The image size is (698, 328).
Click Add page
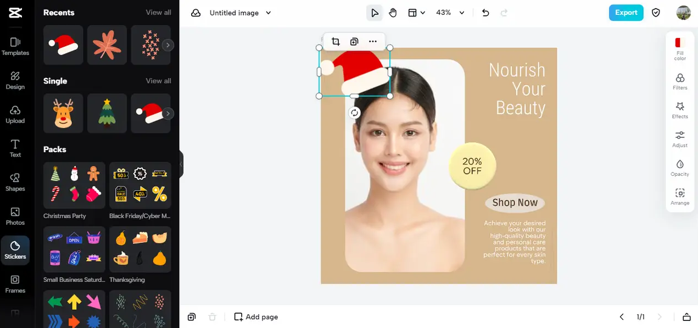[x=256, y=317]
